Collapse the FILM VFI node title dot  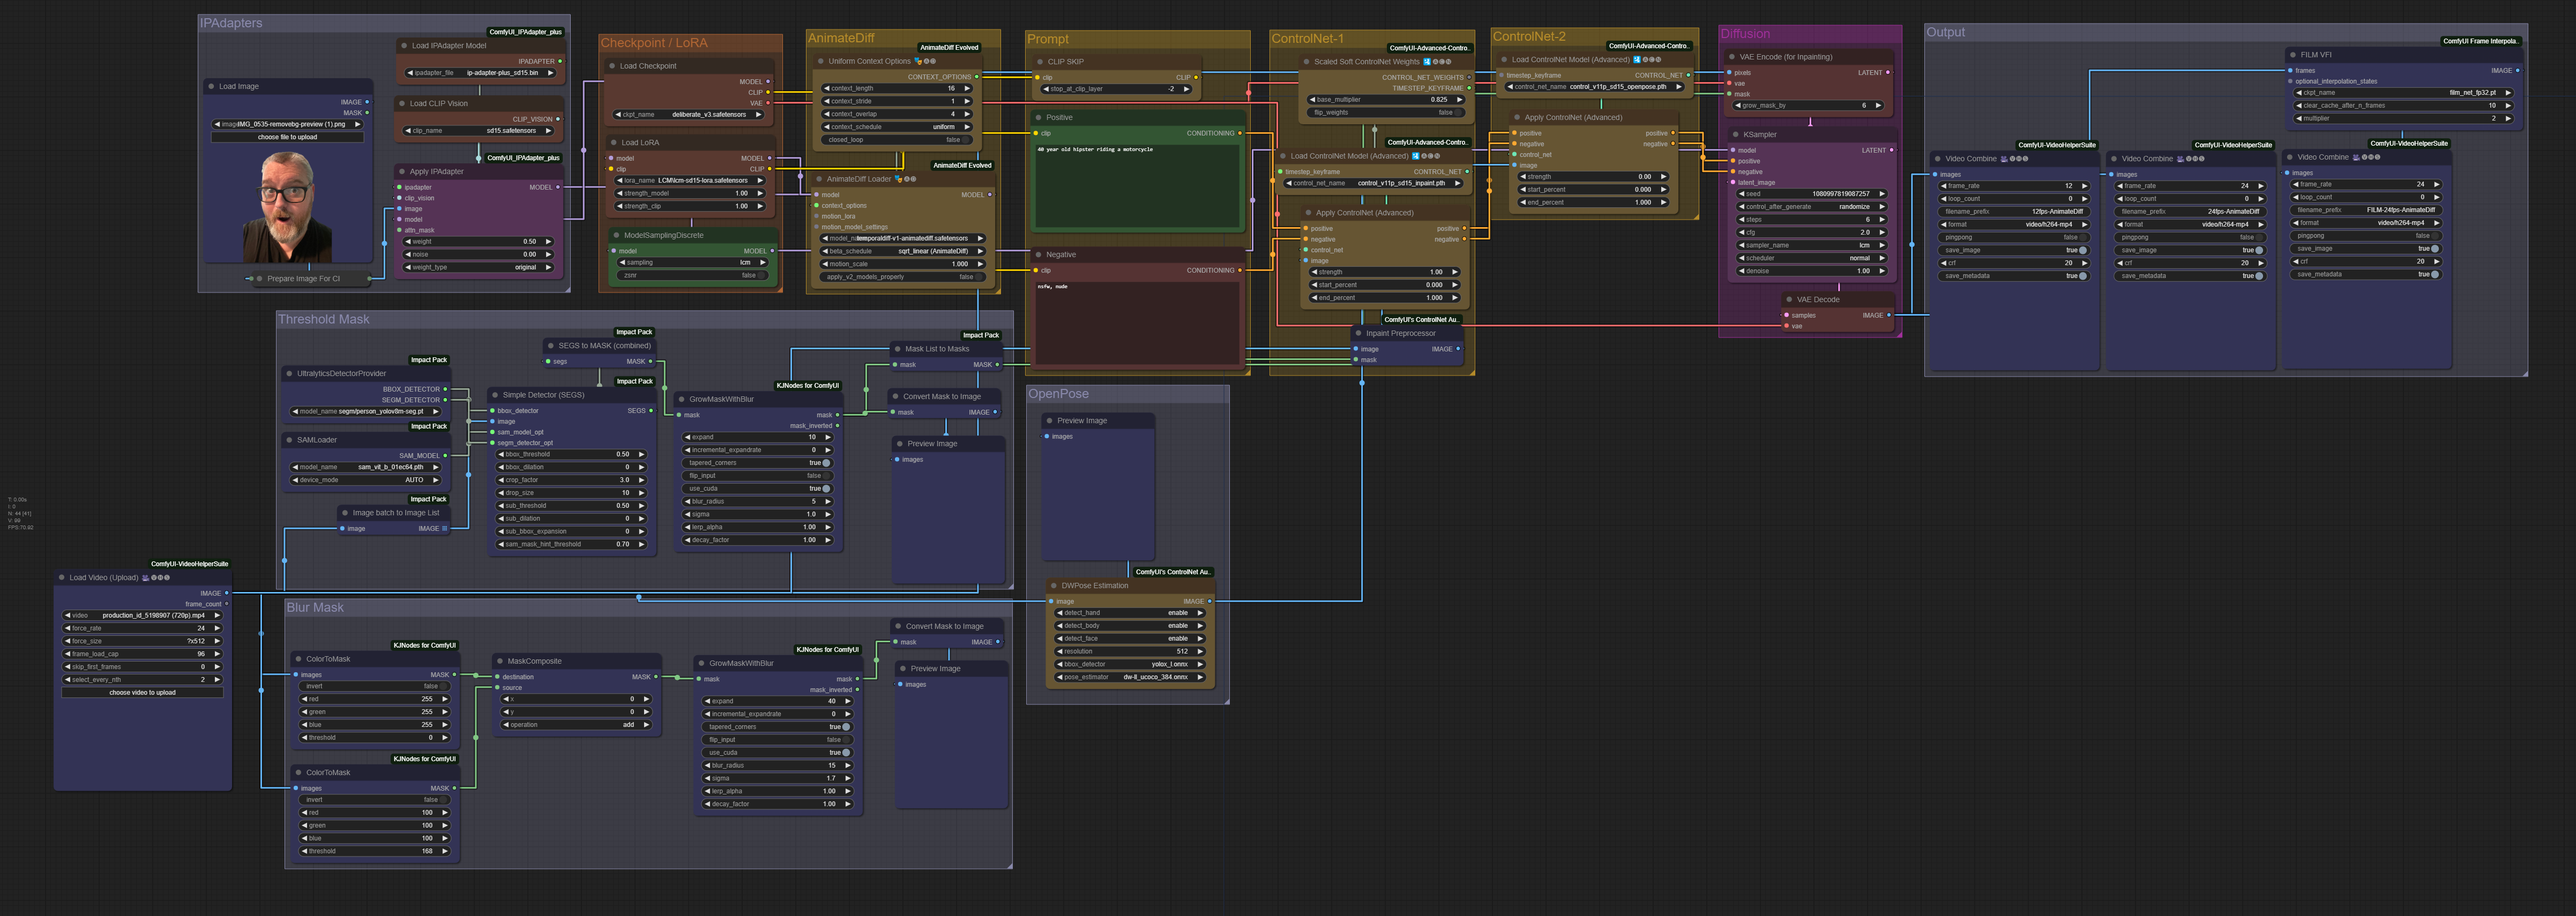coord(2292,55)
